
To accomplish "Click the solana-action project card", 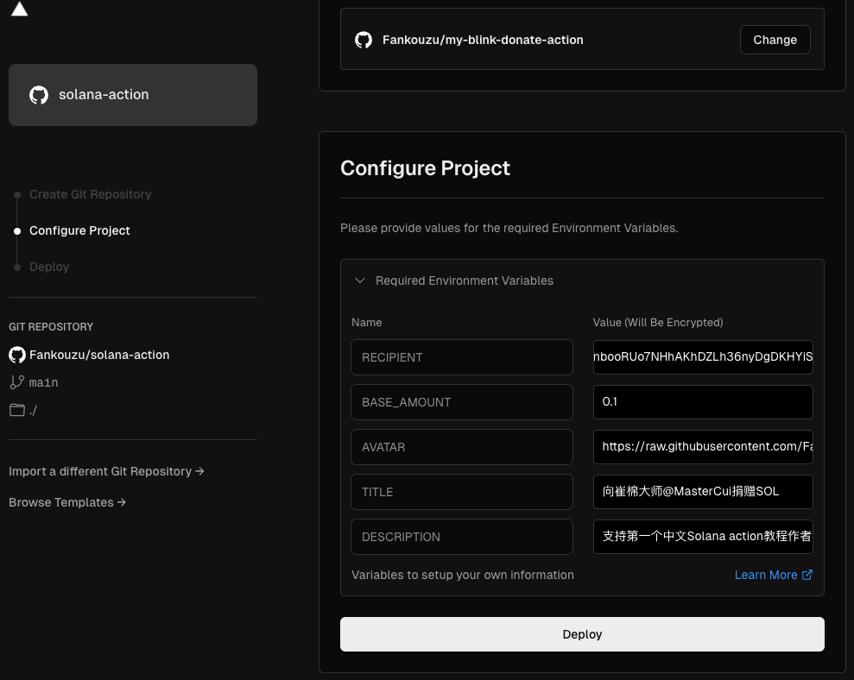I will tap(133, 95).
